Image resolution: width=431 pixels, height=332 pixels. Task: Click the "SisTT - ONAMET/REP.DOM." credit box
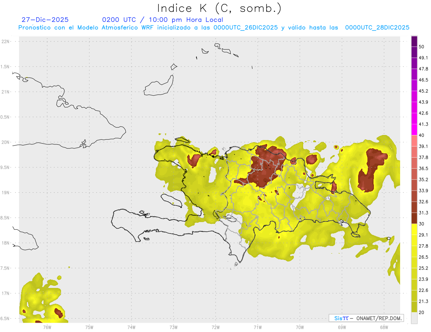click(x=366, y=318)
